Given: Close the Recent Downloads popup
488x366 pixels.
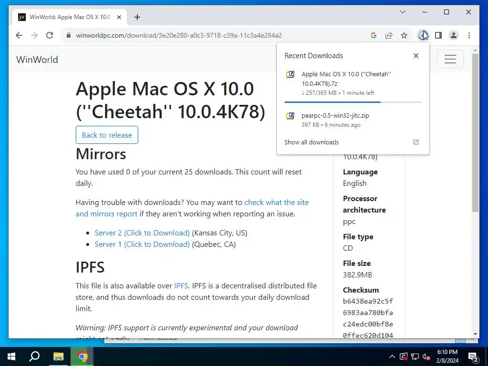Looking at the screenshot, I should (x=416, y=56).
